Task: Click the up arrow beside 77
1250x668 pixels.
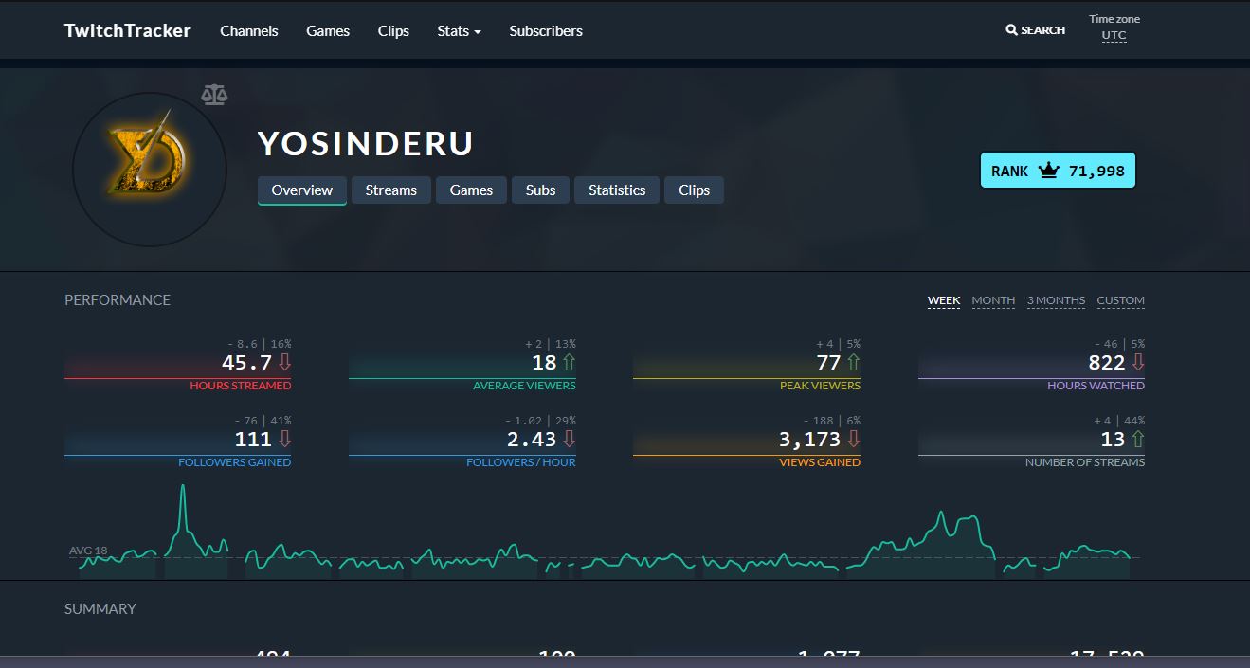Action: pos(854,363)
